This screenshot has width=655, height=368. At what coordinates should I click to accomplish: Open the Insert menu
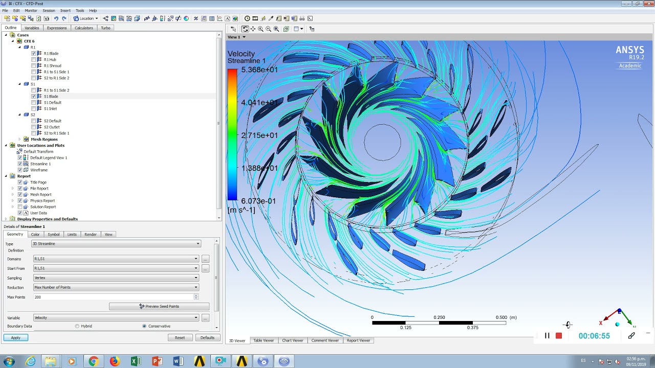point(65,10)
